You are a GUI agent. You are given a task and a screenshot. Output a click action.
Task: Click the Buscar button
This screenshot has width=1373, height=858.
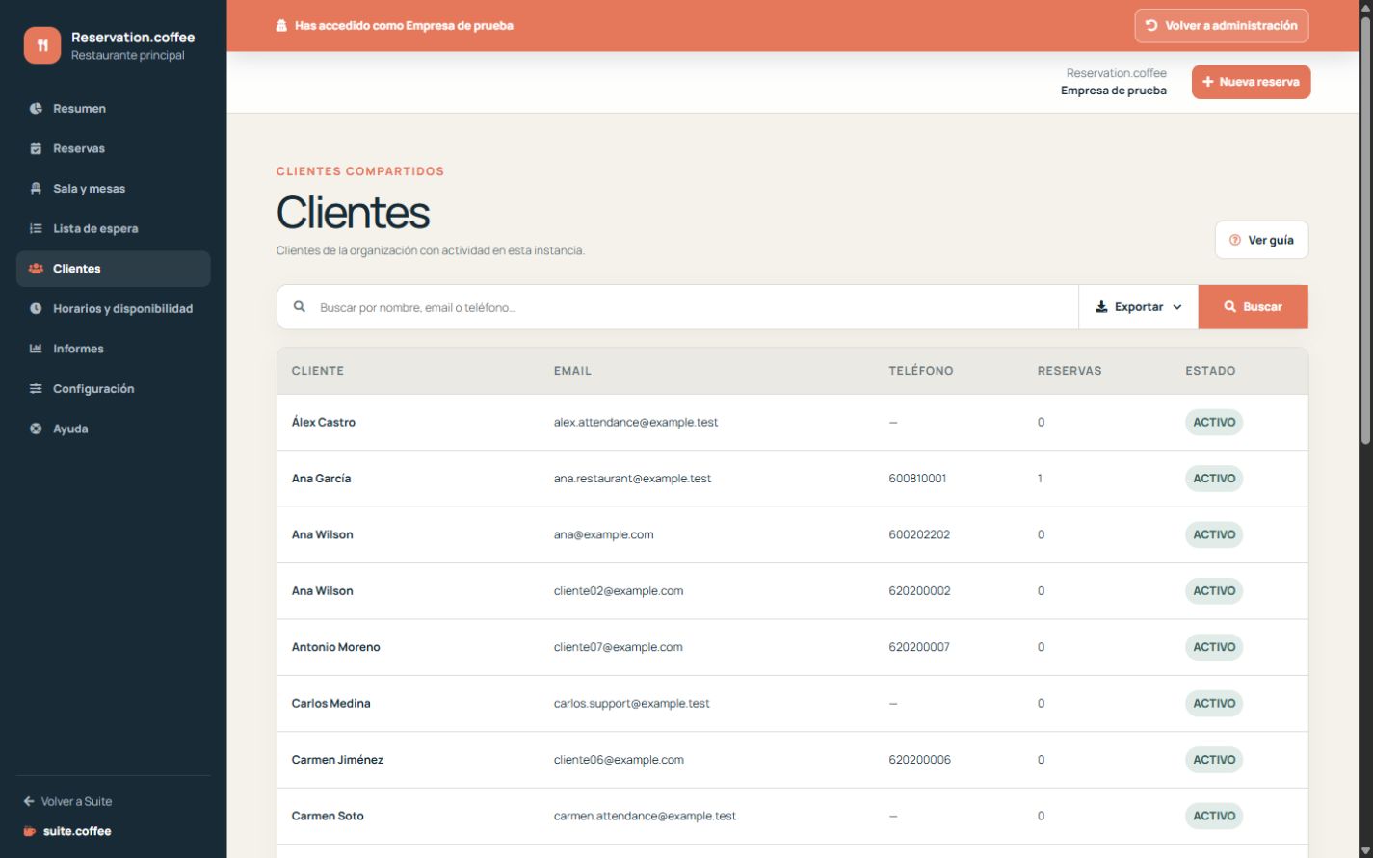(1254, 307)
